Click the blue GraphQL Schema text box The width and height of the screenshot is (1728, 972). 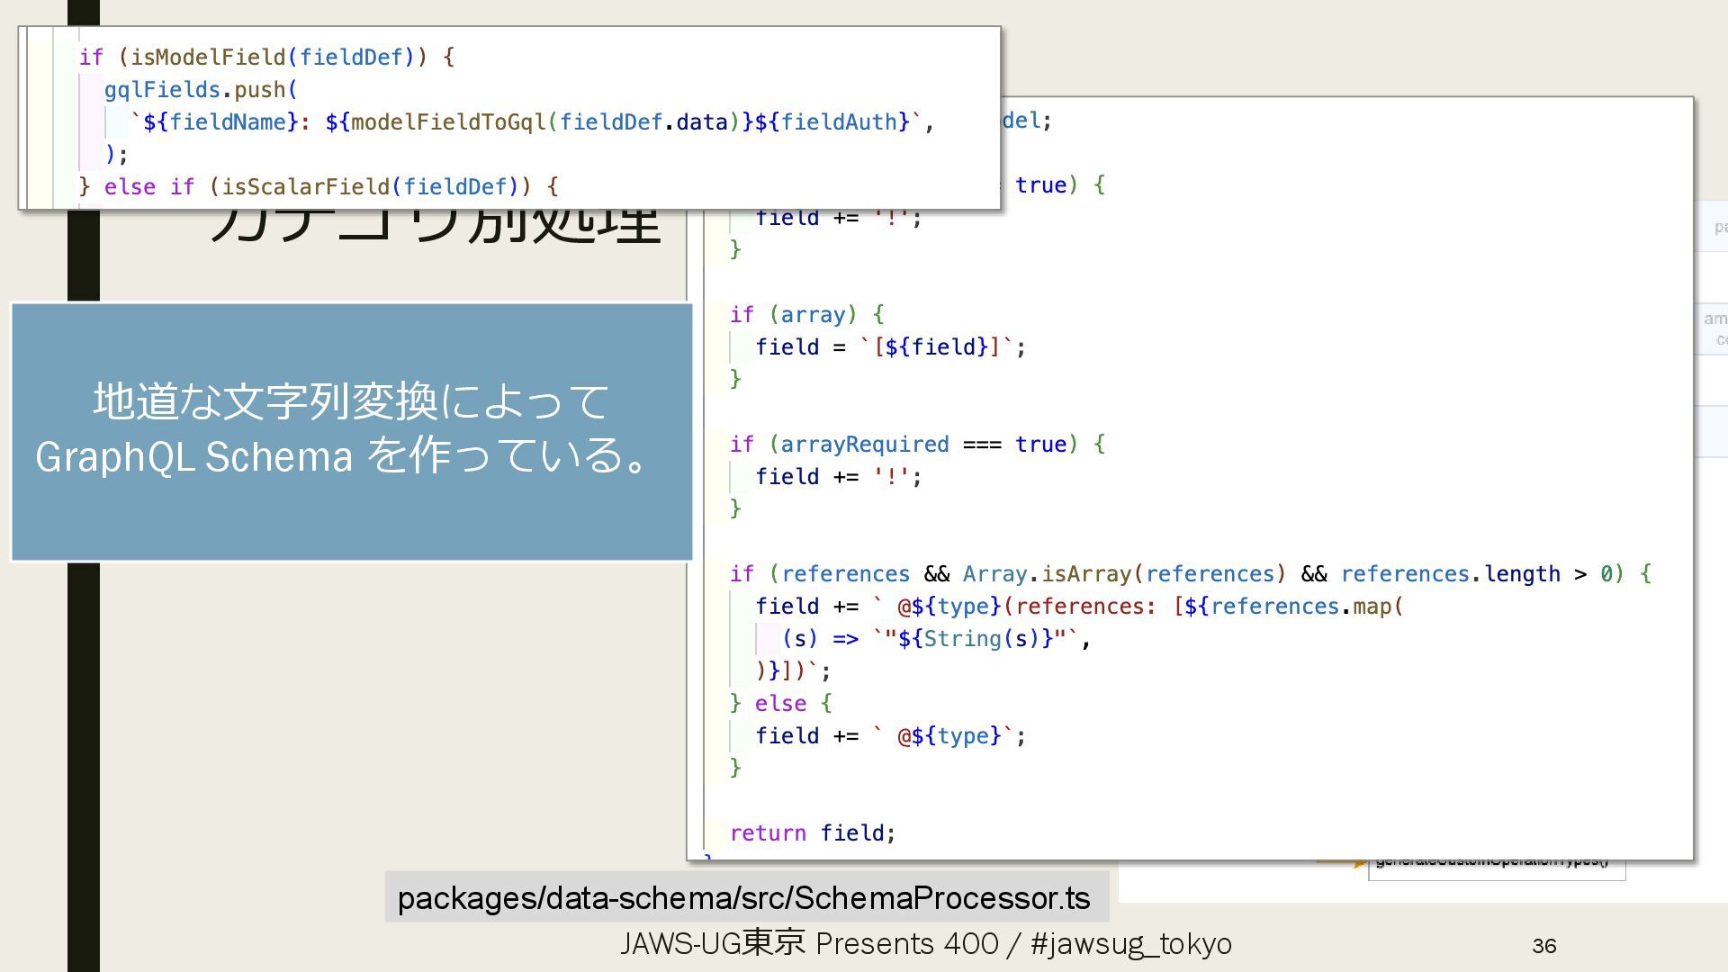point(351,432)
